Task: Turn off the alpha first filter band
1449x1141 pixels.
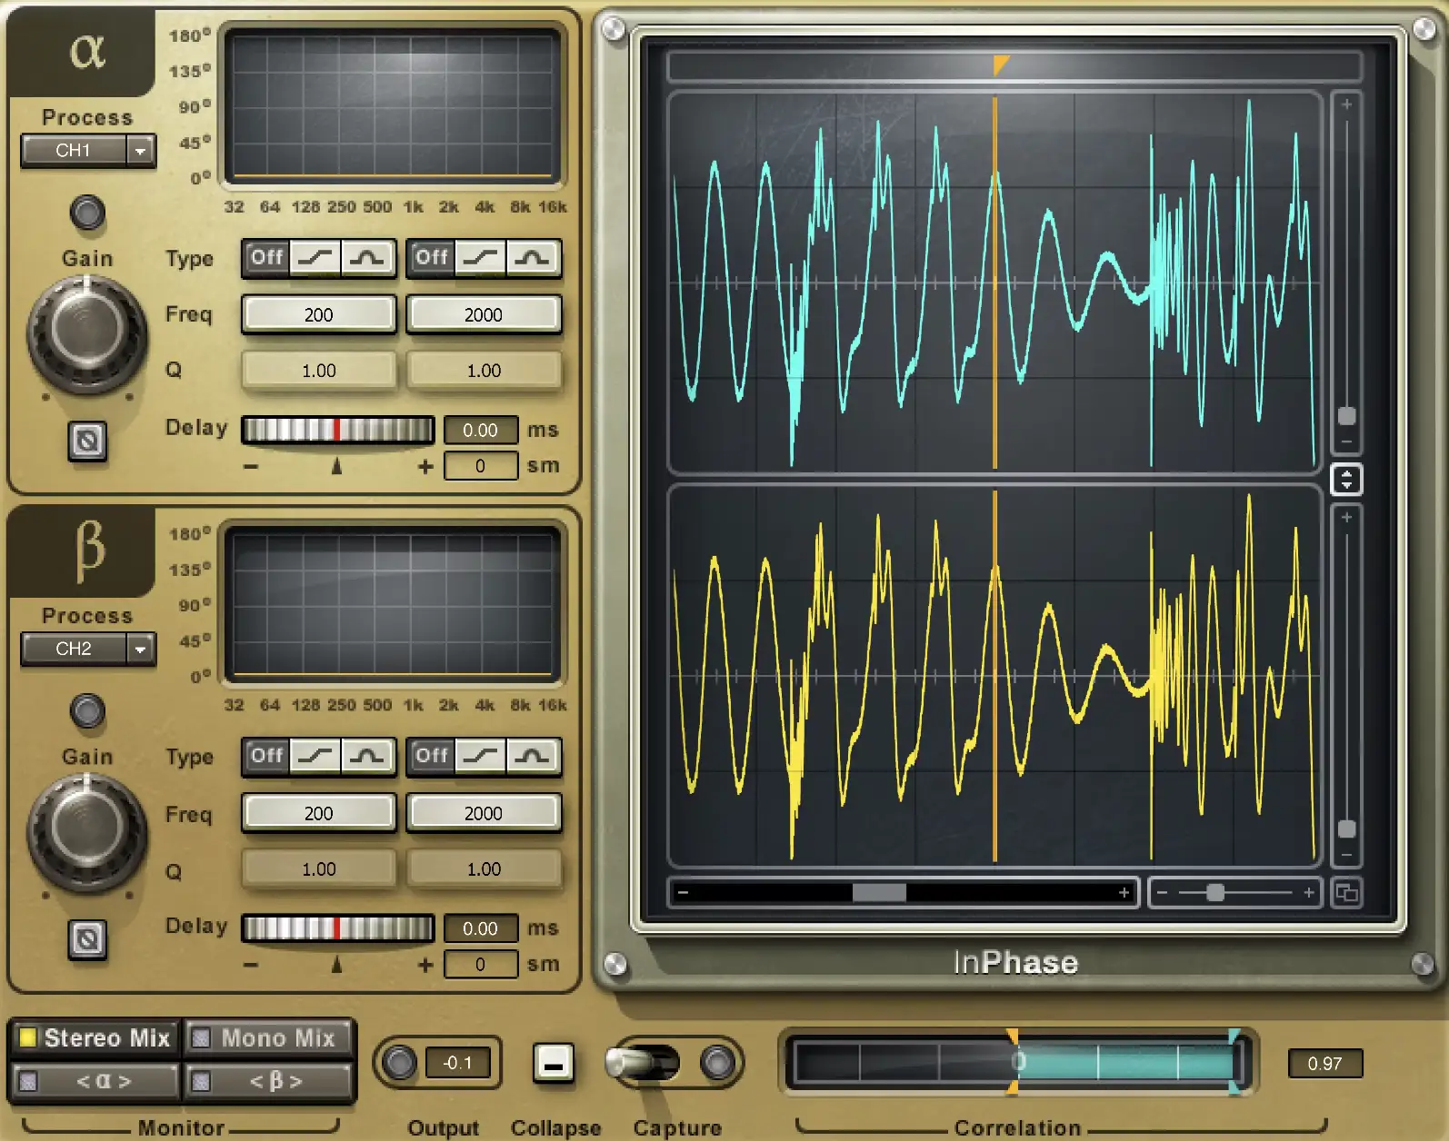Action: [x=266, y=258]
